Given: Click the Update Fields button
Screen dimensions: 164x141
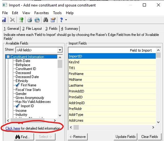Looking at the screenshot, I should (126, 137).
